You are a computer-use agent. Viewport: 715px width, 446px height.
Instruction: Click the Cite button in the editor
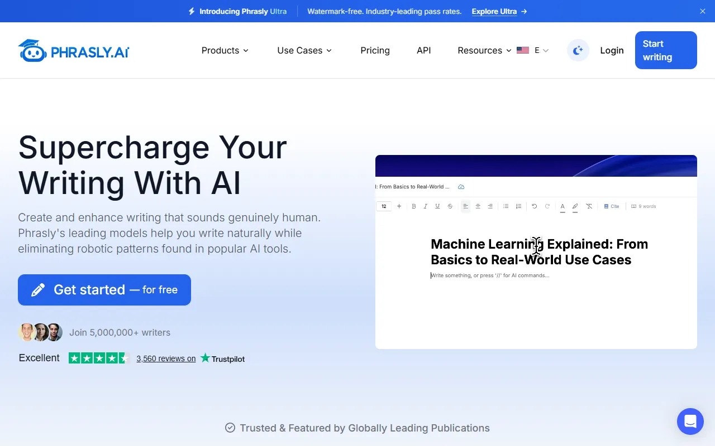[x=612, y=206]
